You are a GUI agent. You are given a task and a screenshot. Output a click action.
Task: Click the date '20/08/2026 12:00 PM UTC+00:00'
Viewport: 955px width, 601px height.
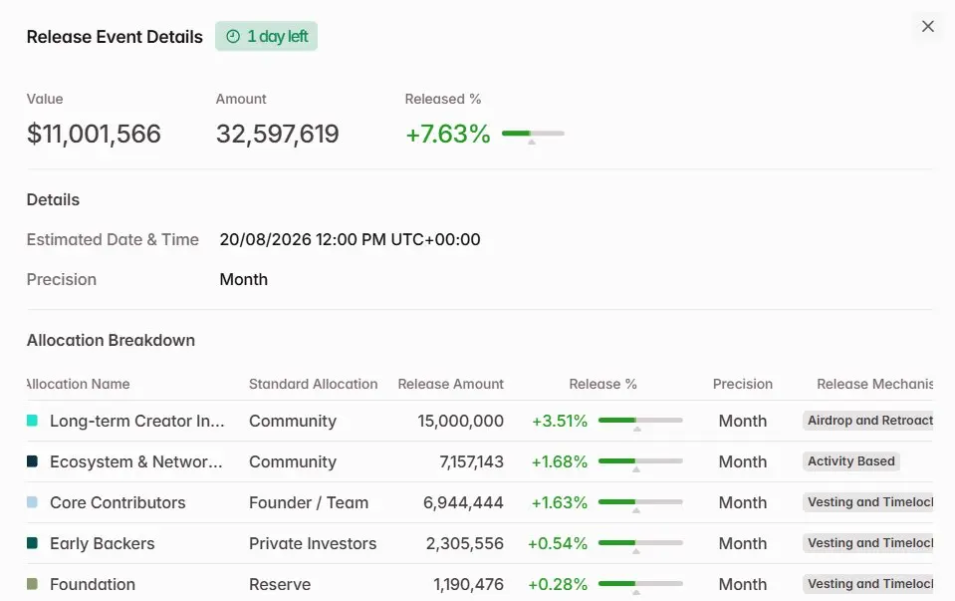(350, 239)
